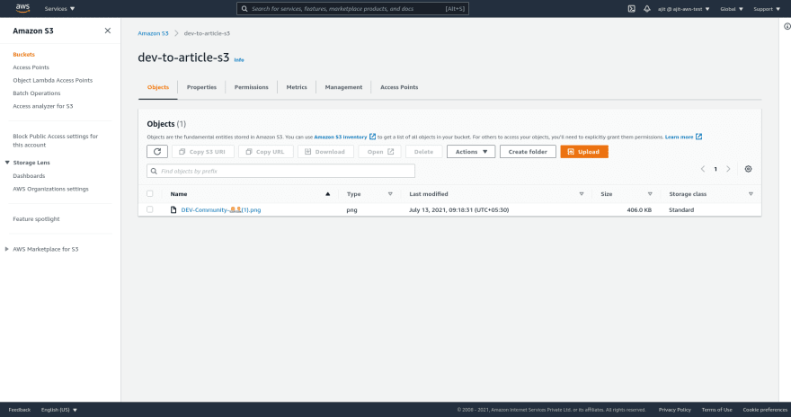
Task: Open the table preferences gear icon
Action: click(x=748, y=169)
